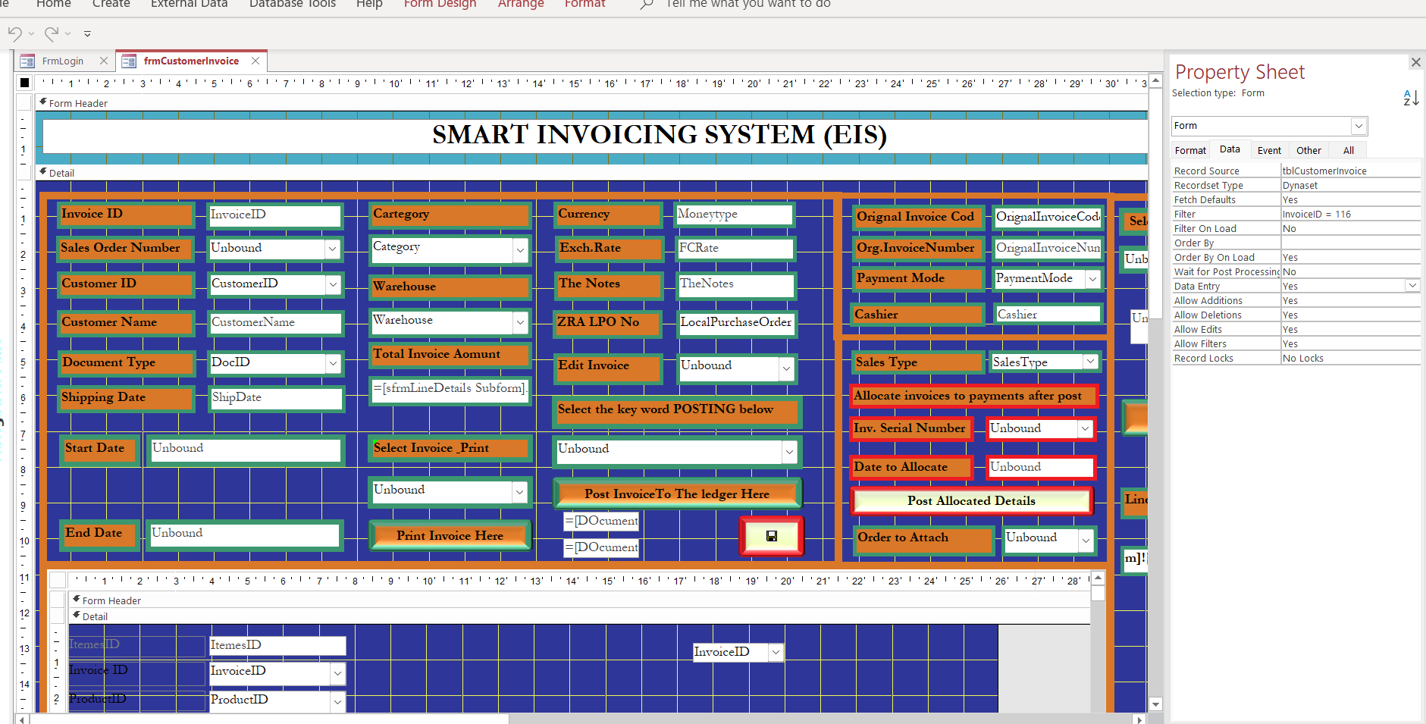Open the CustomerID combo box arrow

point(333,284)
